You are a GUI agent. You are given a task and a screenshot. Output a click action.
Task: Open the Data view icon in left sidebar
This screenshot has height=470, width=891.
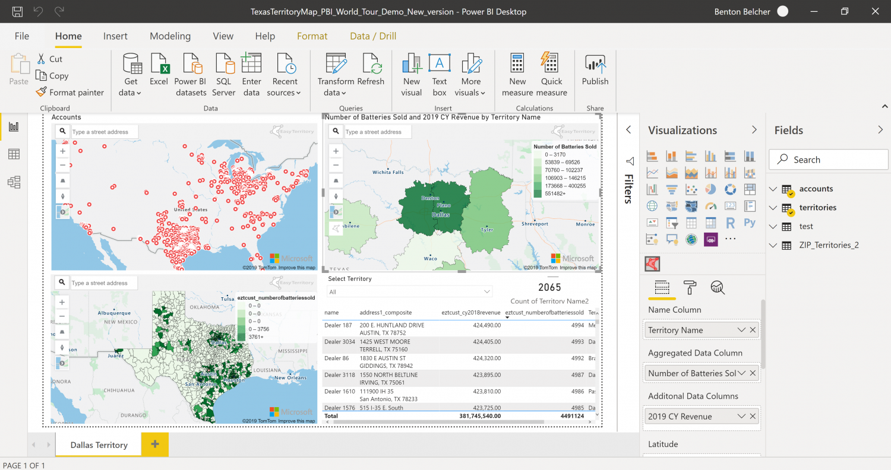[13, 154]
